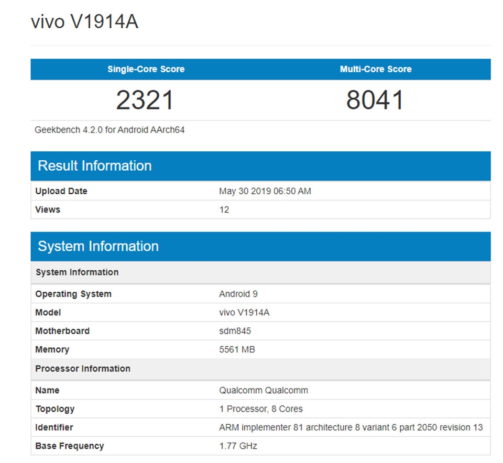Click the single-core score value 2321
The width and height of the screenshot is (503, 463).
click(x=145, y=100)
